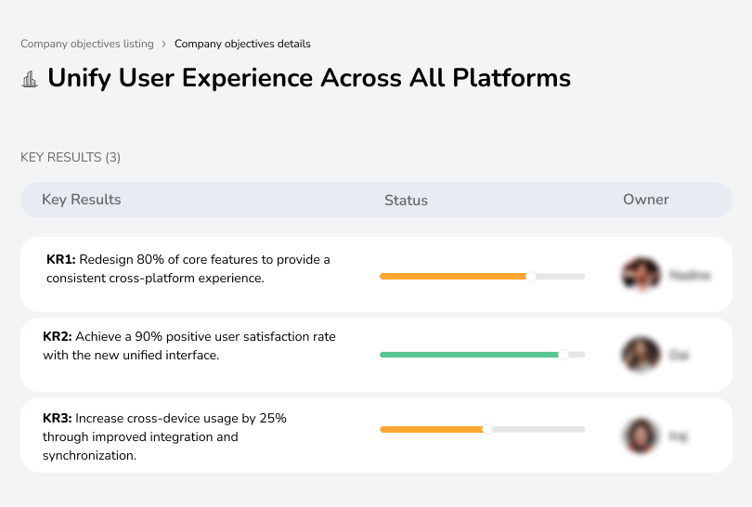
Task: Click the KR3 progress slider handle
Action: click(x=487, y=429)
